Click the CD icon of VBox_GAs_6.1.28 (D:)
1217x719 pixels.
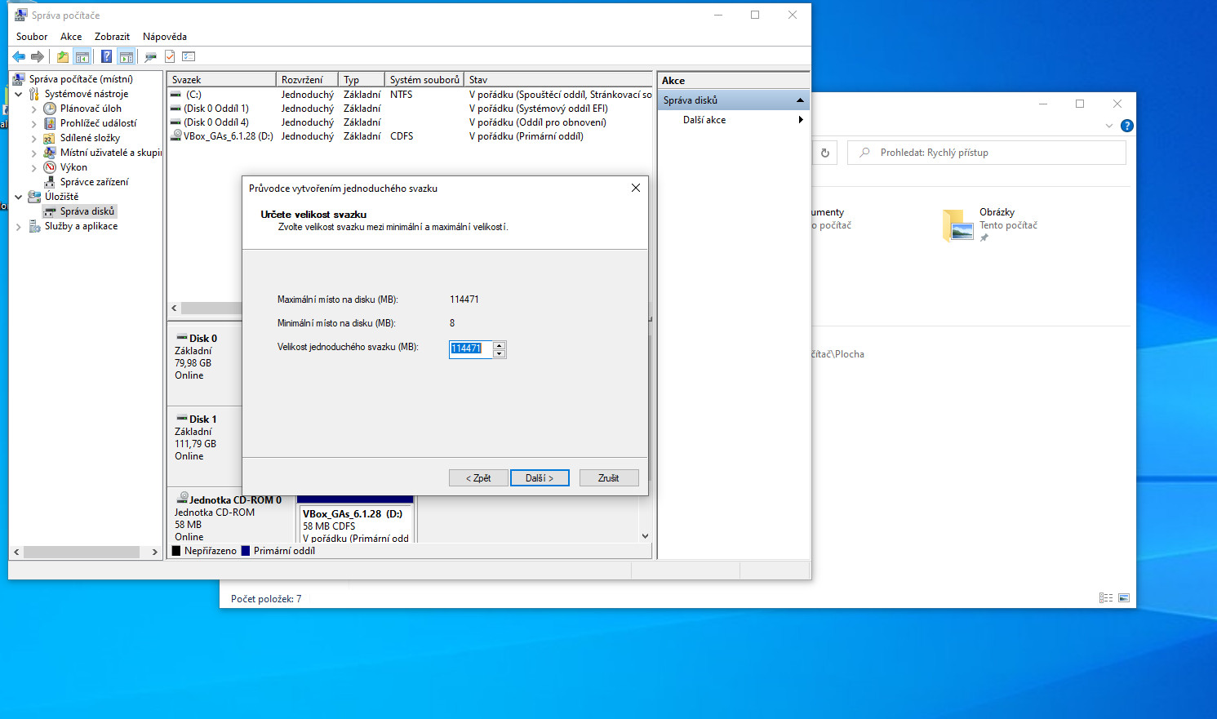click(175, 135)
